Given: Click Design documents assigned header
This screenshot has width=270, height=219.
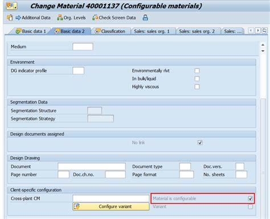Looking at the screenshot, I should (x=132, y=134).
